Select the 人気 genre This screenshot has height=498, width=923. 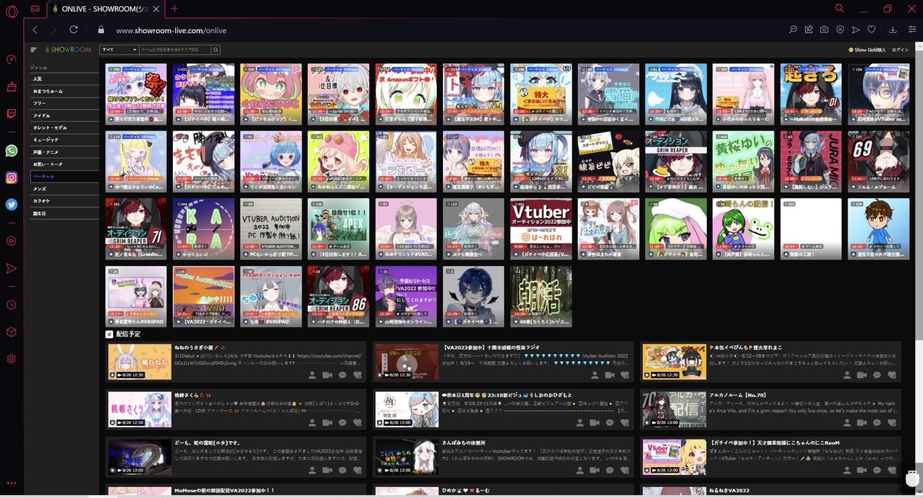coord(64,79)
